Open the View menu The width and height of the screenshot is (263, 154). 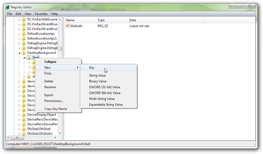point(28,14)
